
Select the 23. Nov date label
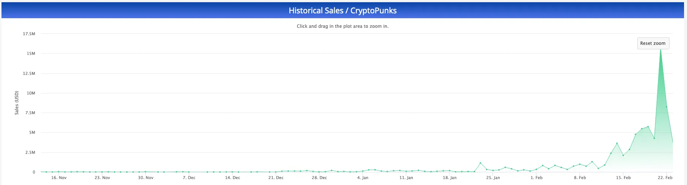[x=102, y=178]
